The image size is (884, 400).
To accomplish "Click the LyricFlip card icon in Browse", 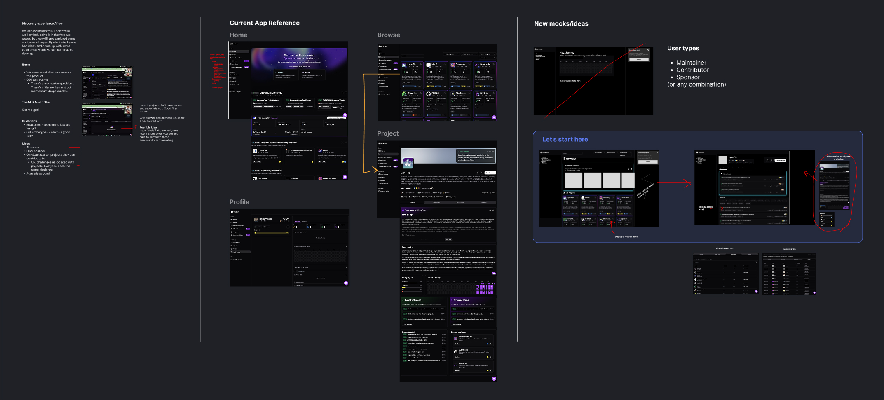I will [404, 65].
